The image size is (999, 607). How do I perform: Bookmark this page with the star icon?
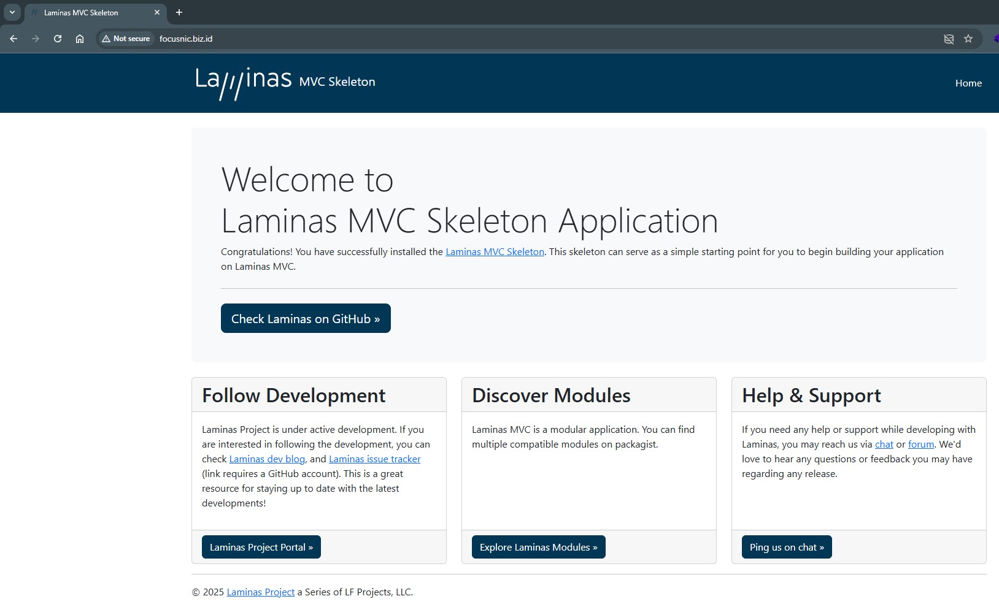point(968,39)
